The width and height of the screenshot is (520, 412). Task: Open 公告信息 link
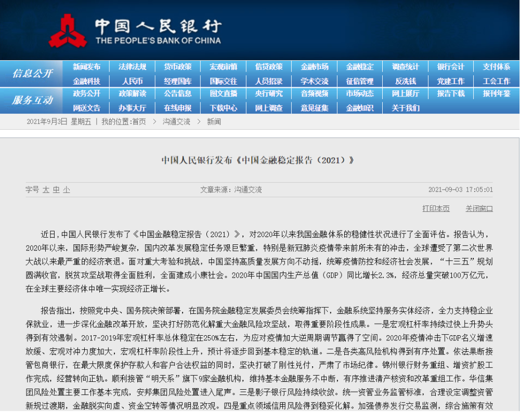pyautogui.click(x=178, y=93)
